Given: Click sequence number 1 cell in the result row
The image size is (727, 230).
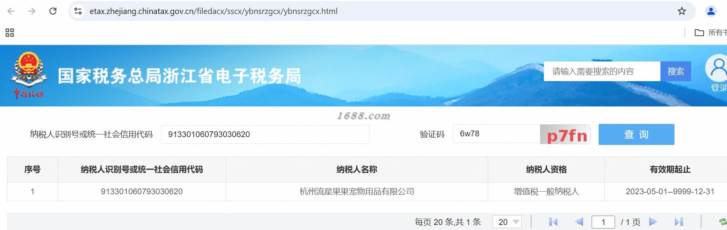Looking at the screenshot, I should [x=32, y=192].
